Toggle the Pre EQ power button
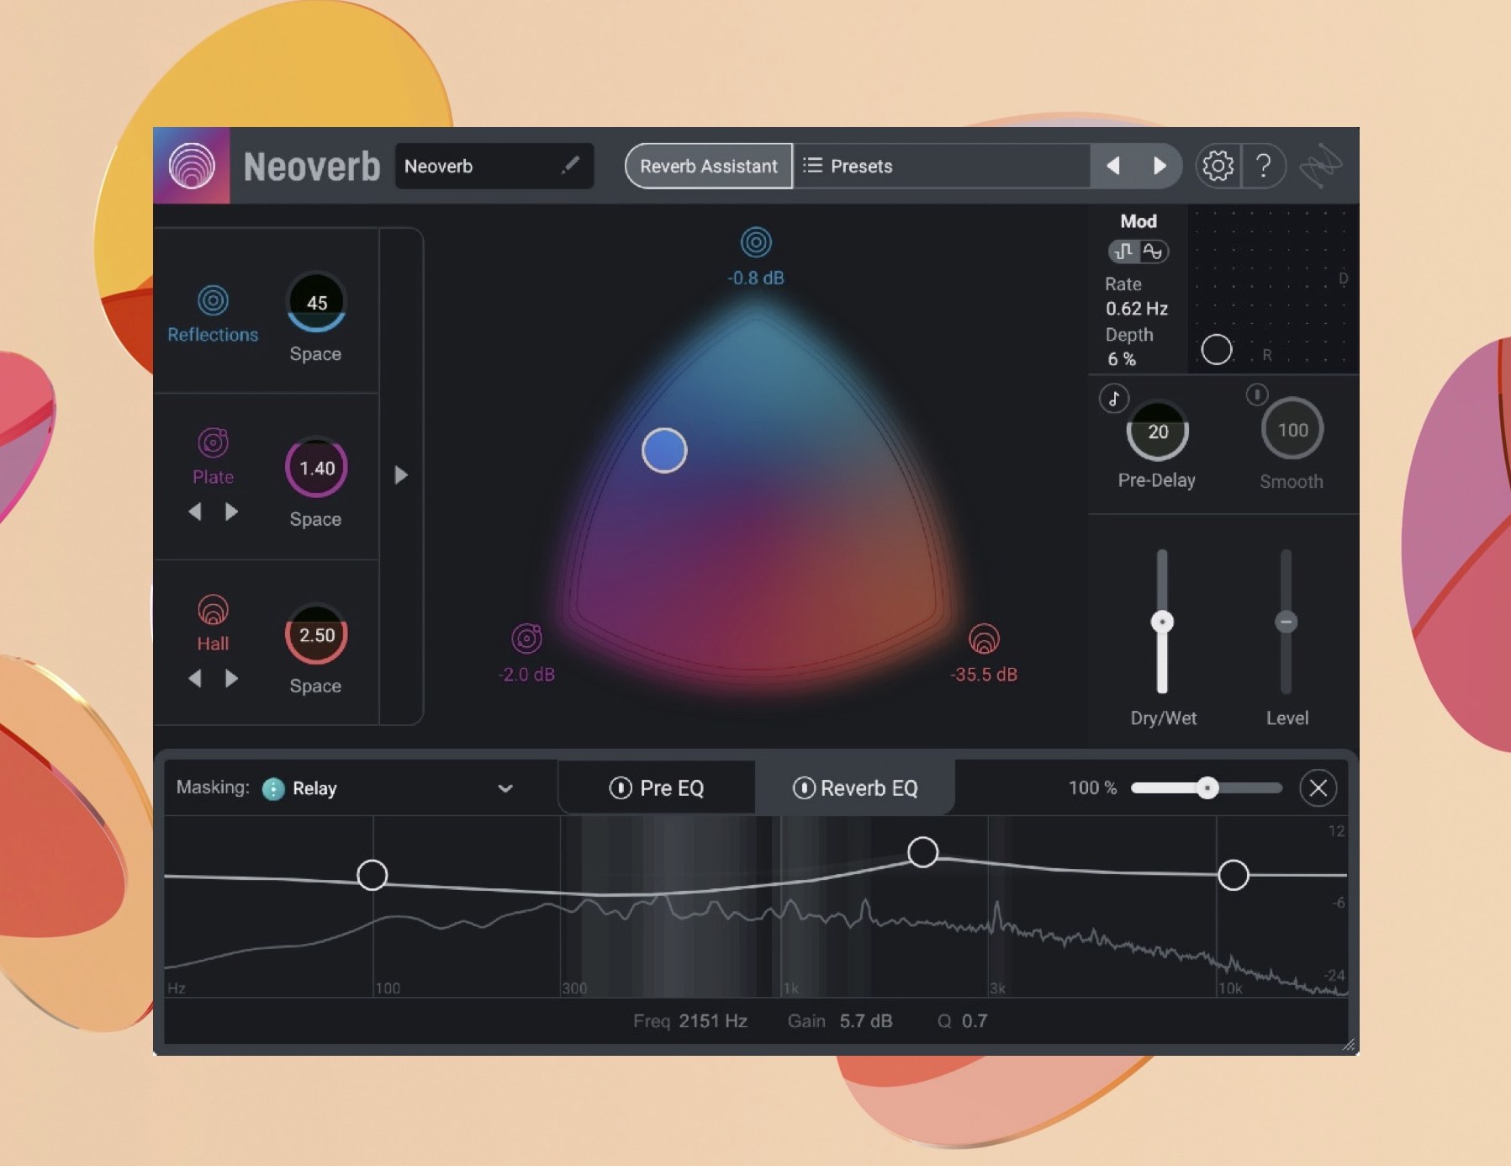1511x1166 pixels. pyautogui.click(x=620, y=788)
